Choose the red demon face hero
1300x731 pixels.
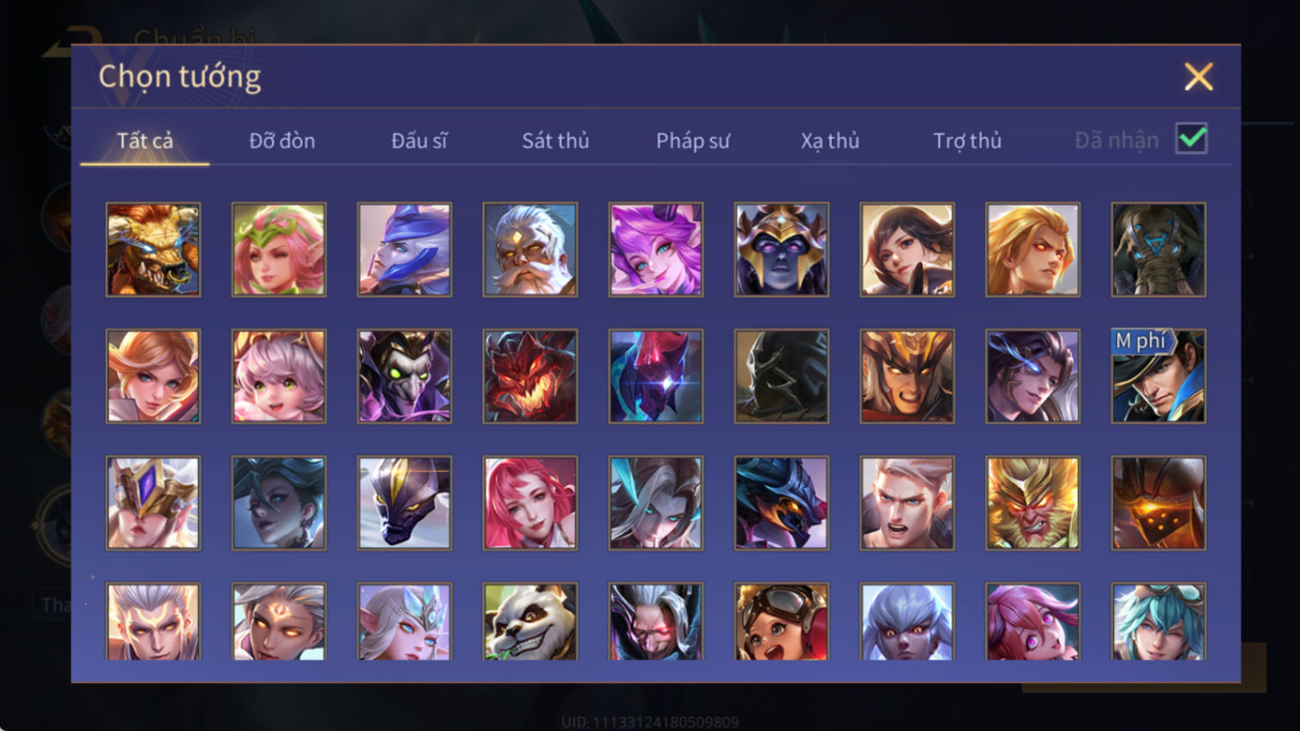(530, 376)
